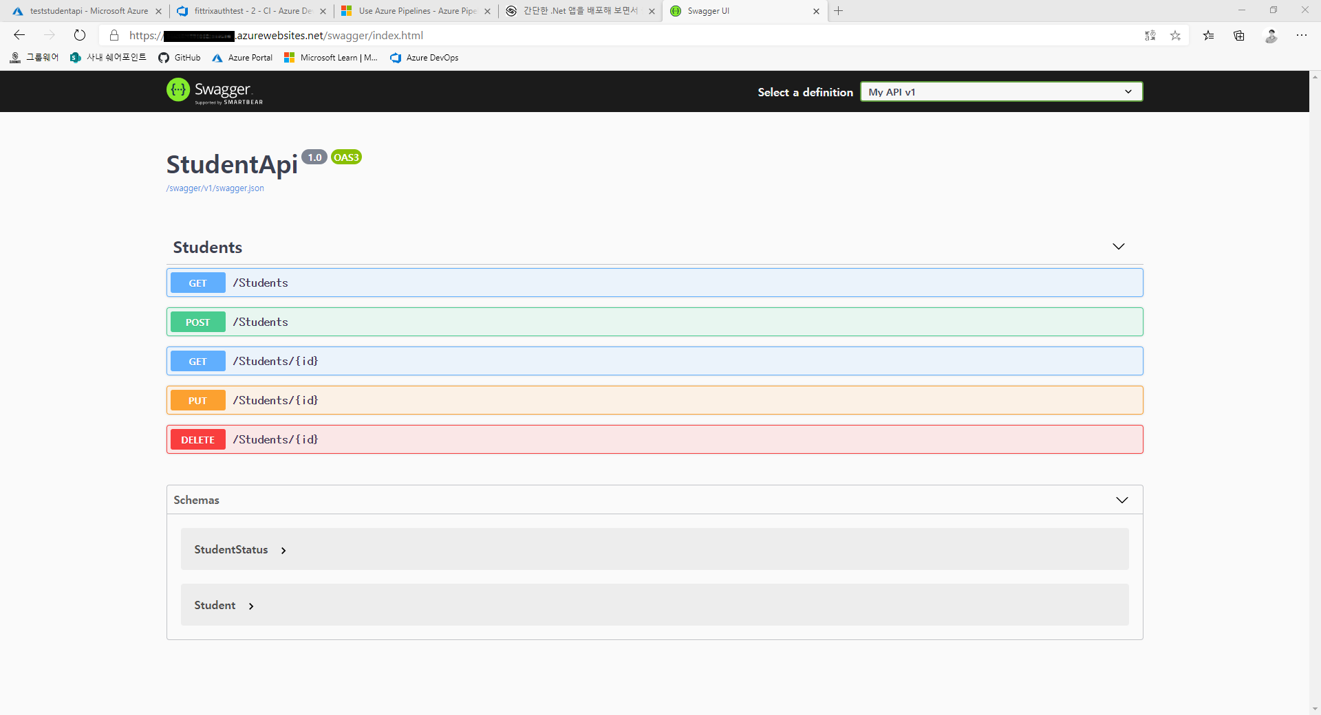Click the browser address bar

[619, 36]
